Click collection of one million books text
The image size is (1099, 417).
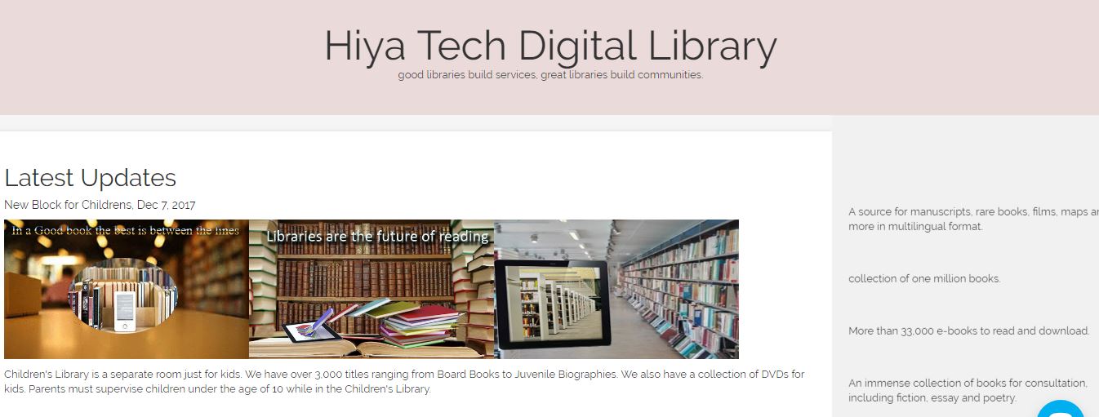(x=924, y=278)
